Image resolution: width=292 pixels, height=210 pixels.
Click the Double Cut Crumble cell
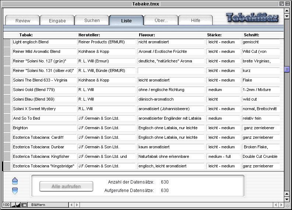click(261, 156)
